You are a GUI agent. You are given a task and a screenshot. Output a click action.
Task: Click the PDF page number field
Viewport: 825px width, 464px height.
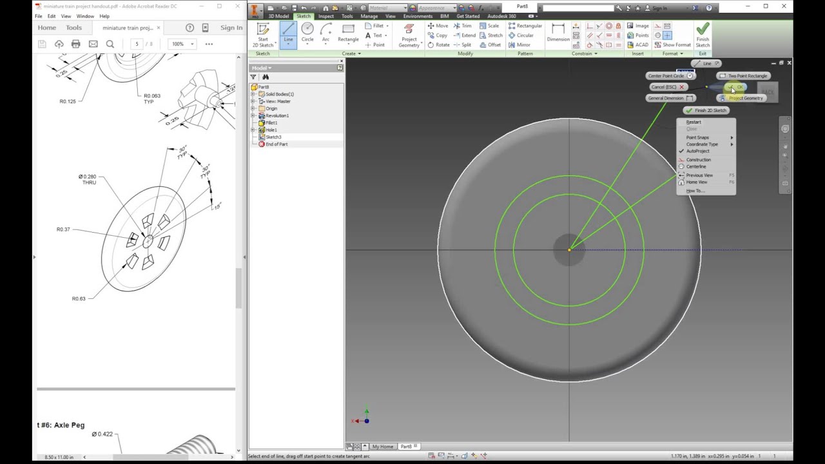[x=137, y=44]
